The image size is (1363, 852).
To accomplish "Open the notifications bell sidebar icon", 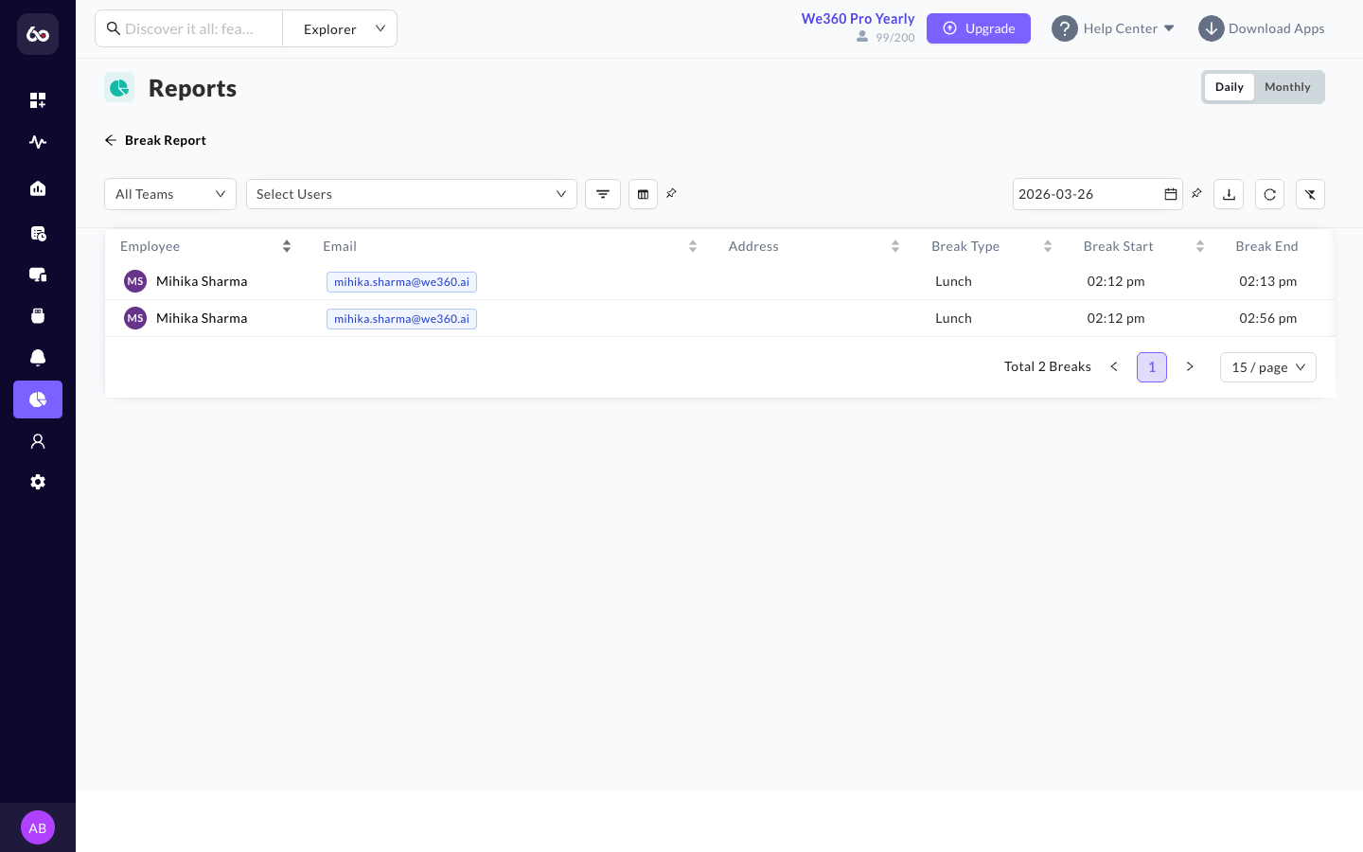I will [x=38, y=357].
